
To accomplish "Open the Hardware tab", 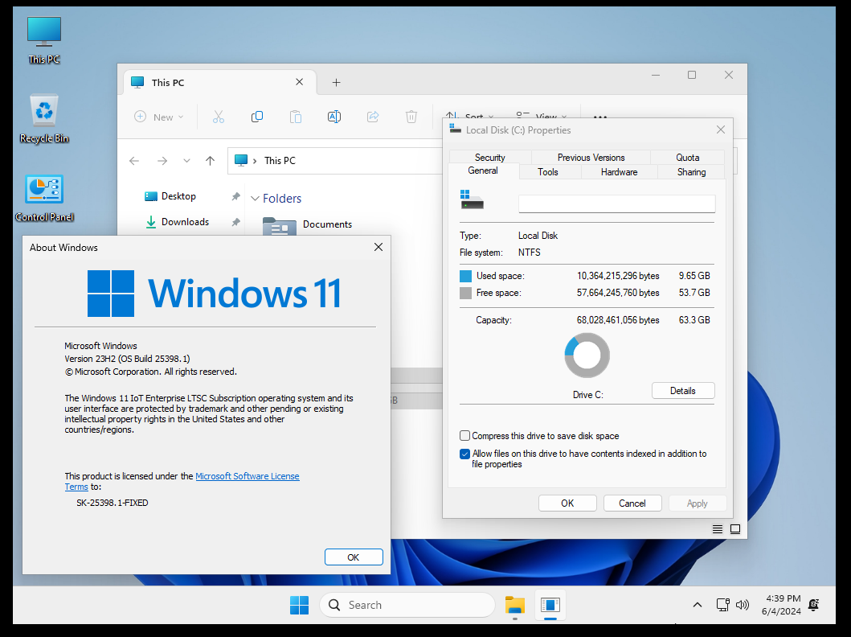I will (x=620, y=171).
